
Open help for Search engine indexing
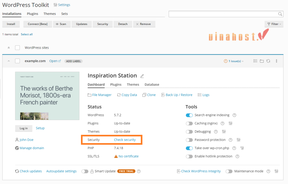click(234, 115)
